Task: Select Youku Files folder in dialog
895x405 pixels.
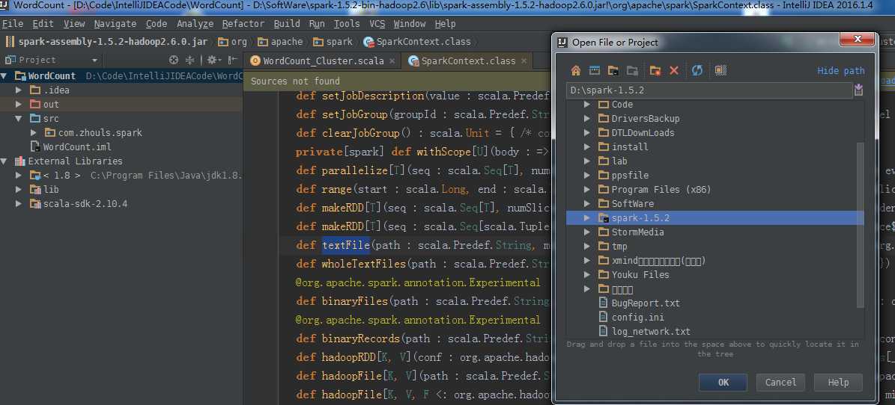Action: (640, 275)
